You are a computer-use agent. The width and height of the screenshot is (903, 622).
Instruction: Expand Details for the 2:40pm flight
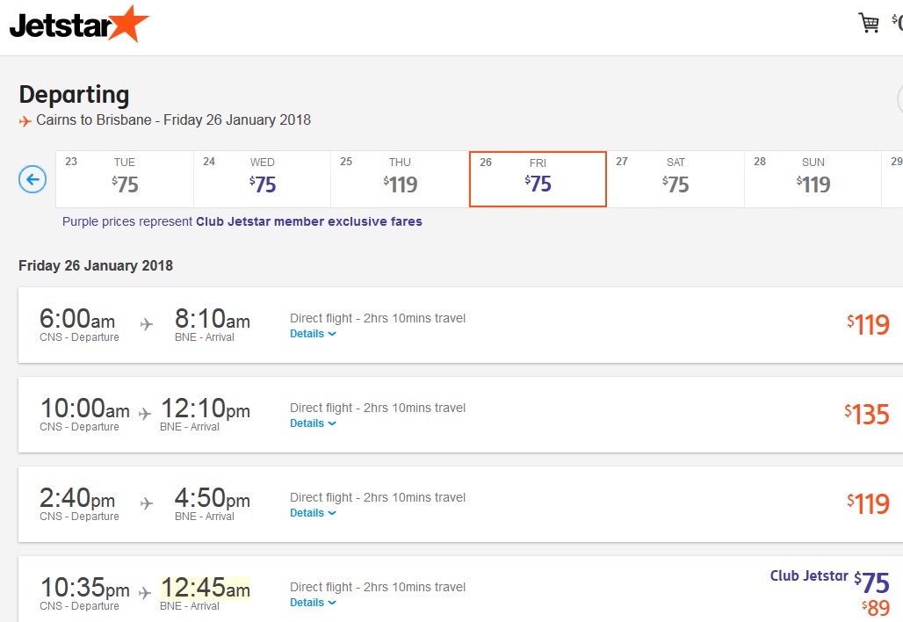[313, 513]
